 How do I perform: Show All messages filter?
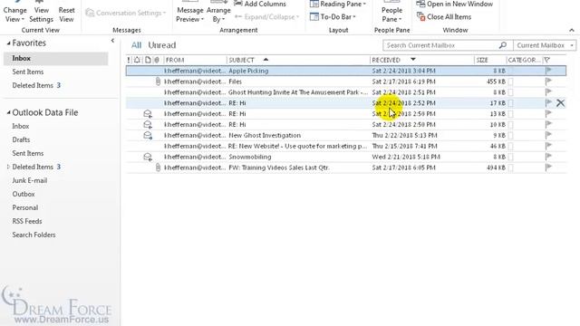[x=136, y=45]
